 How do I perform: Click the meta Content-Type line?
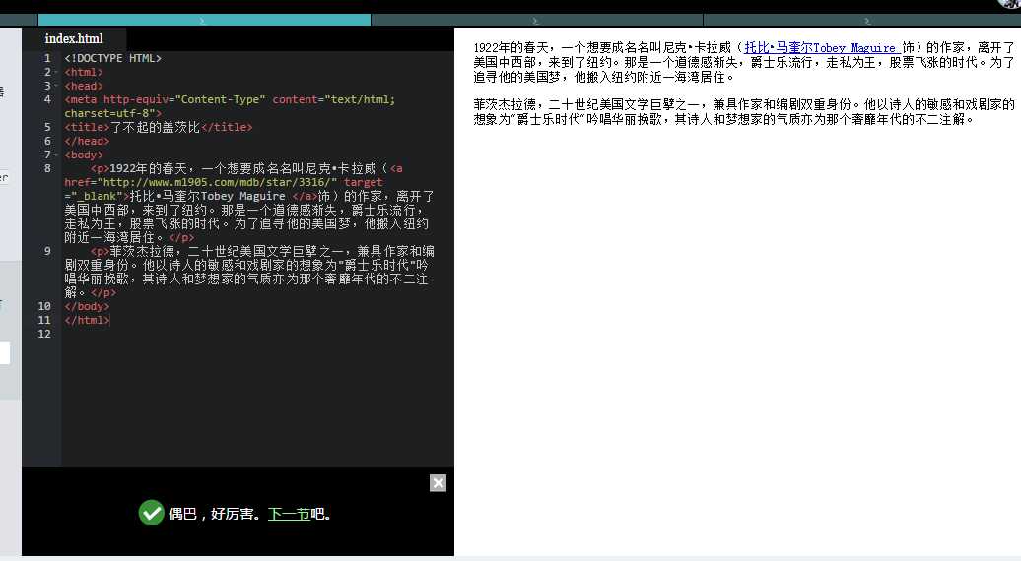[x=230, y=106]
